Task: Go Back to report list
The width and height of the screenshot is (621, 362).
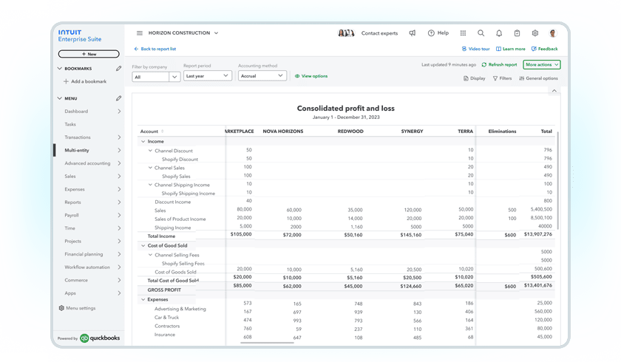Action: (x=155, y=49)
